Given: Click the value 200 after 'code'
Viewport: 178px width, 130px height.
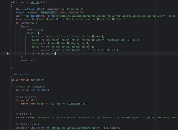Looking at the screenshot, I should pyautogui.click(x=40, y=30).
